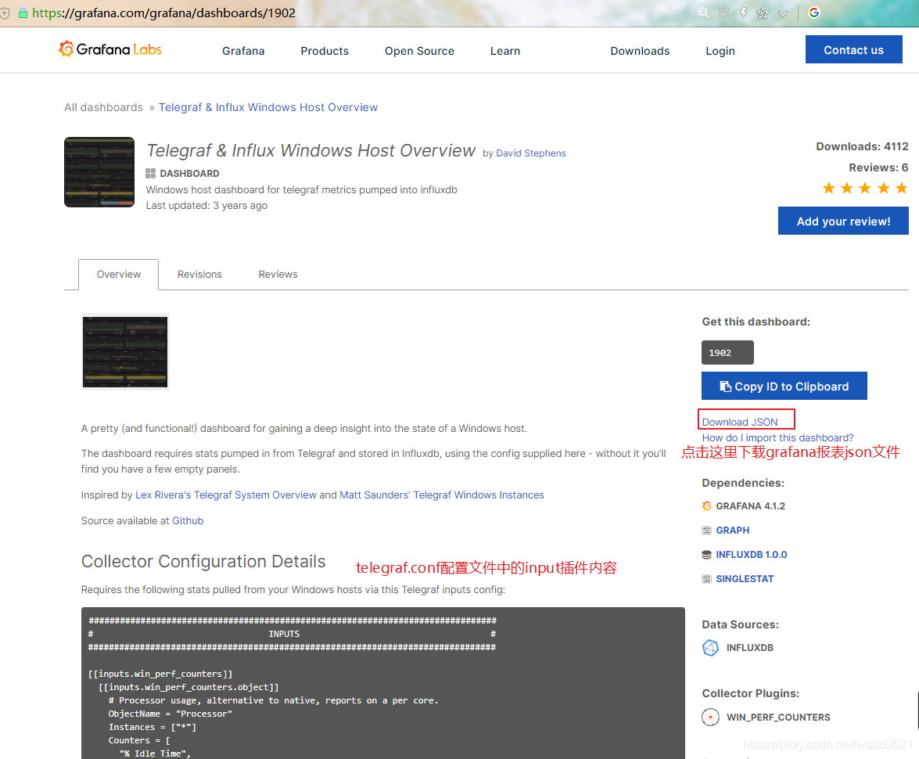The width and height of the screenshot is (919, 759).
Task: Open How do I import this dashboard?
Action: 777,437
